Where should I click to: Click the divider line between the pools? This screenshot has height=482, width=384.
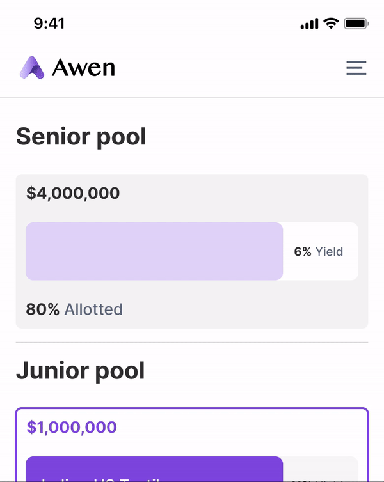(x=192, y=342)
